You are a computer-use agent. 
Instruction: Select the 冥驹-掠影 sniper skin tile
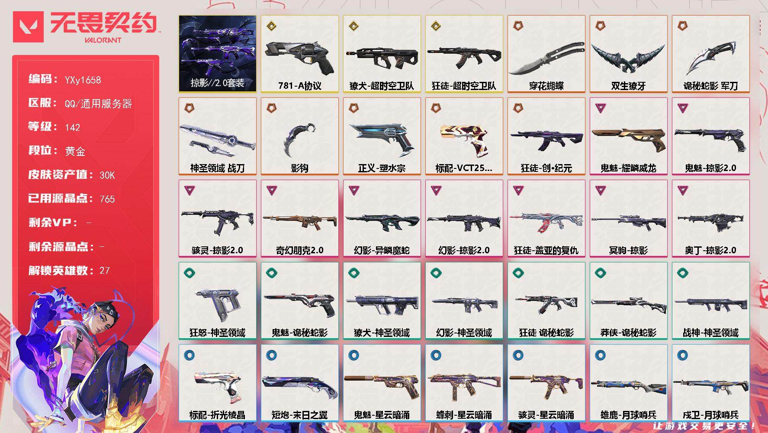[x=629, y=219]
